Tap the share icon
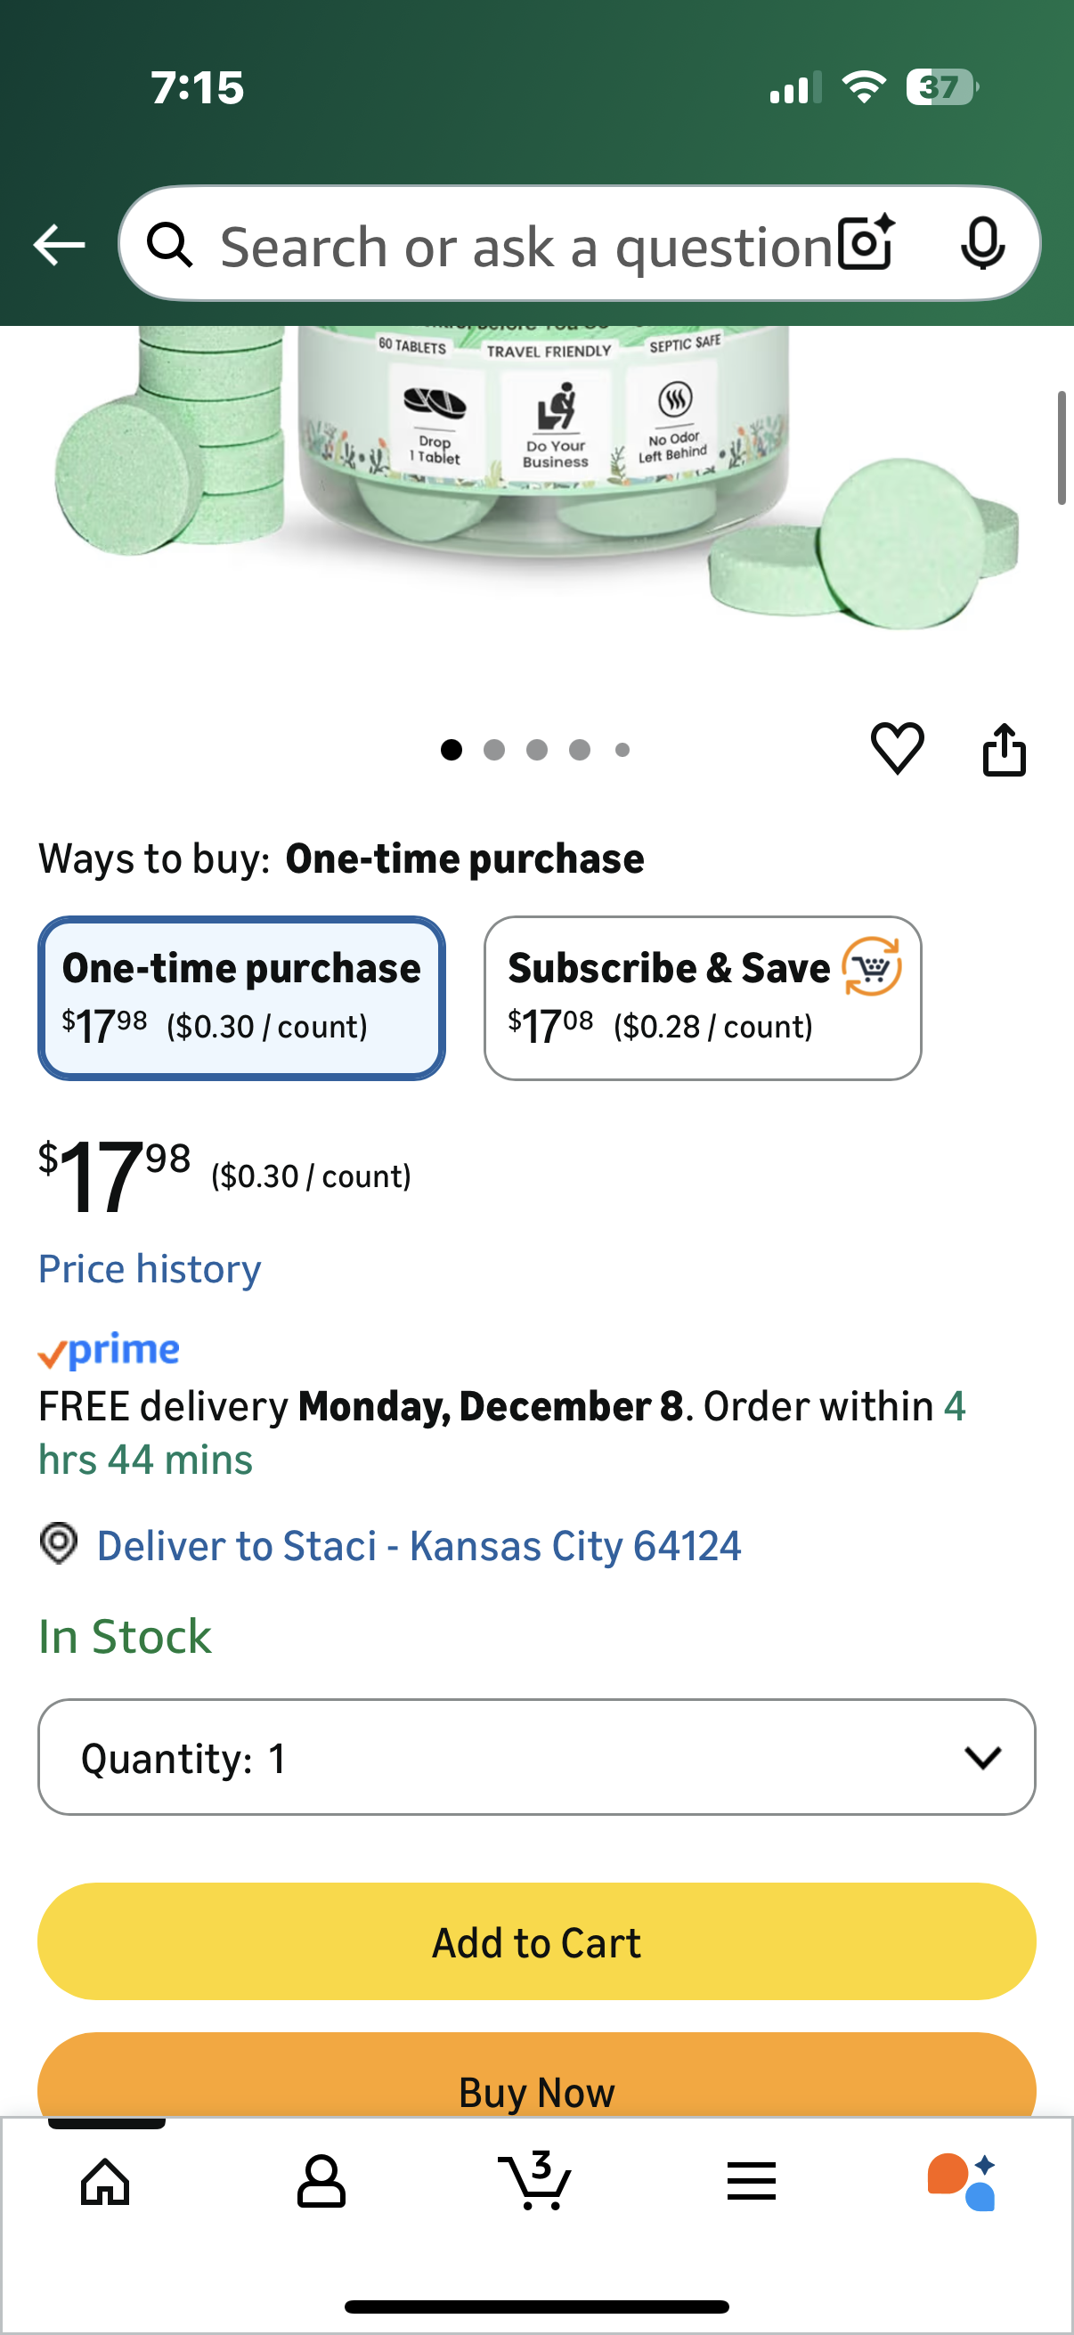Image resolution: width=1074 pixels, height=2335 pixels. pos(1005,750)
